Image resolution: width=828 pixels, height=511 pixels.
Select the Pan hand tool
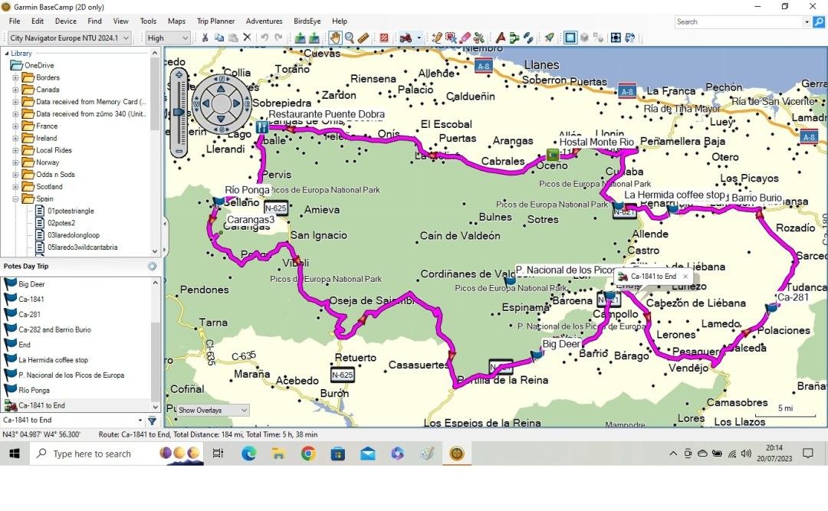point(335,38)
